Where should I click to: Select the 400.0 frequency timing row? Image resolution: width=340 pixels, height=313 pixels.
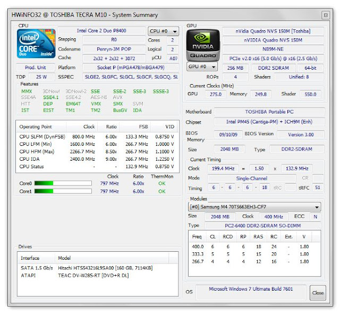pos(254,247)
